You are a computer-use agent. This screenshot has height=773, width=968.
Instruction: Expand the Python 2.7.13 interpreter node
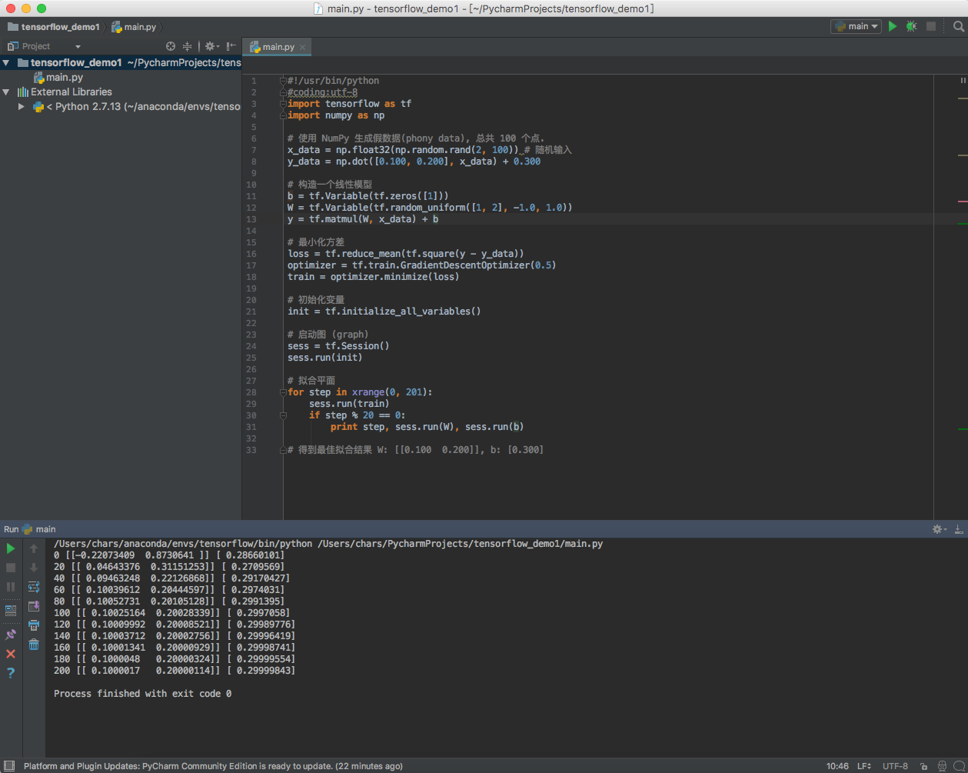(x=22, y=107)
